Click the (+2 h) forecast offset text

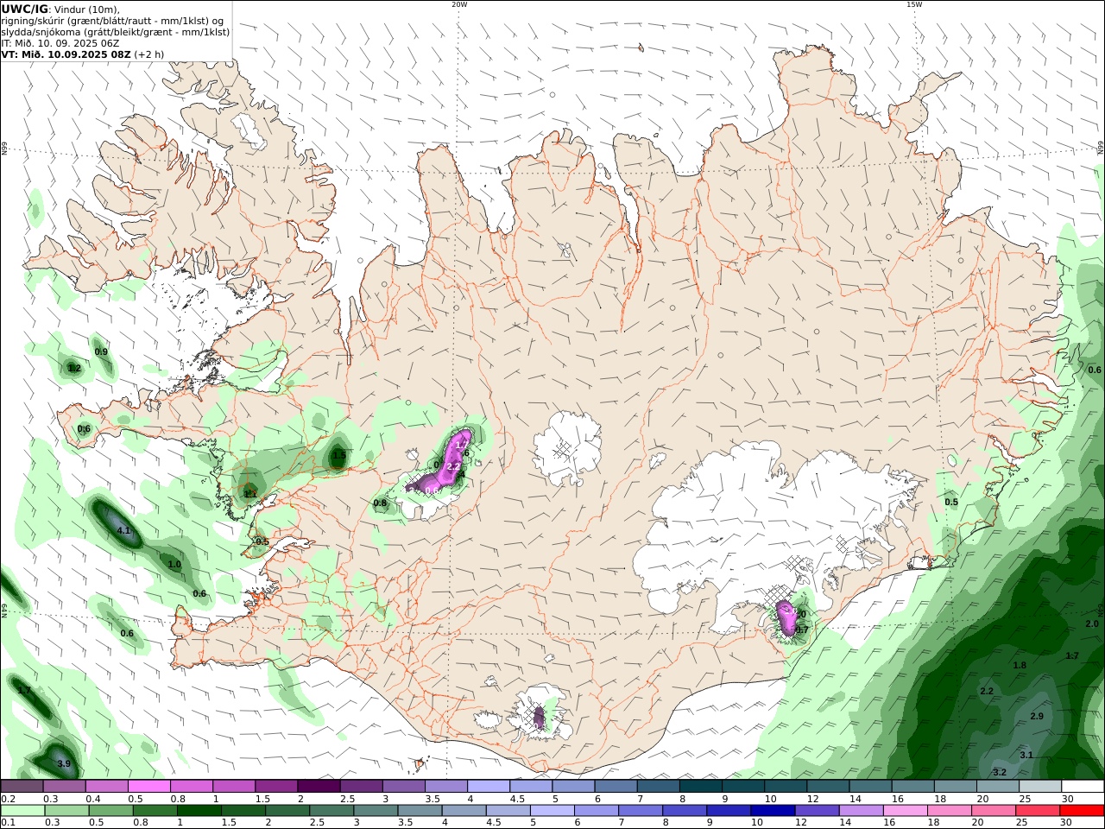tap(149, 54)
